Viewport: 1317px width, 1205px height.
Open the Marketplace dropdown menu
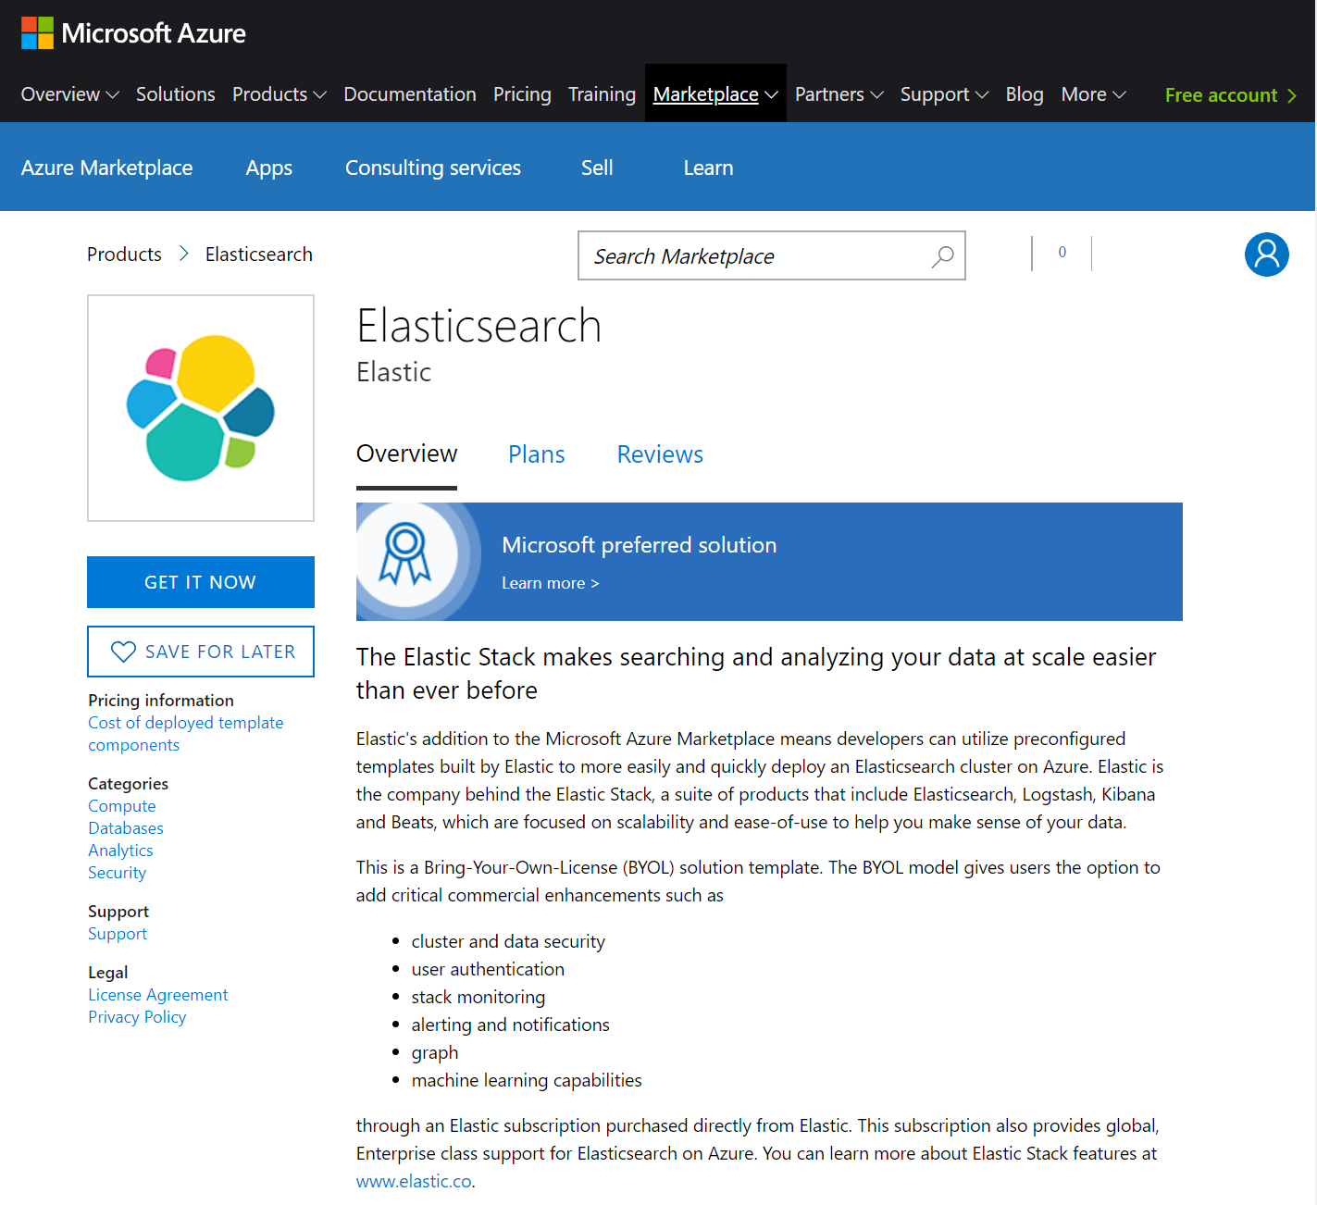click(714, 94)
